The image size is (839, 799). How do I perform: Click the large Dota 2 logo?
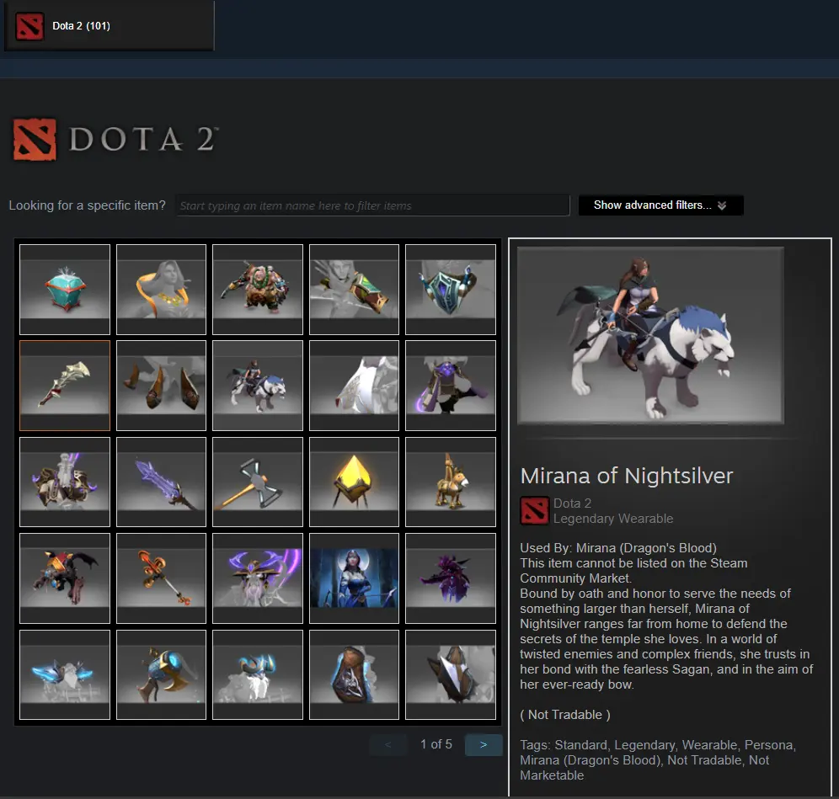tap(115, 139)
